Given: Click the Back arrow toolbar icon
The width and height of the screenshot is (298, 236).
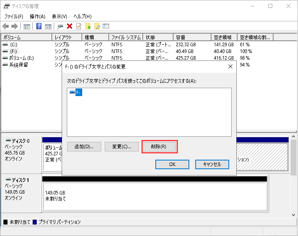Looking at the screenshot, I should coord(6,26).
